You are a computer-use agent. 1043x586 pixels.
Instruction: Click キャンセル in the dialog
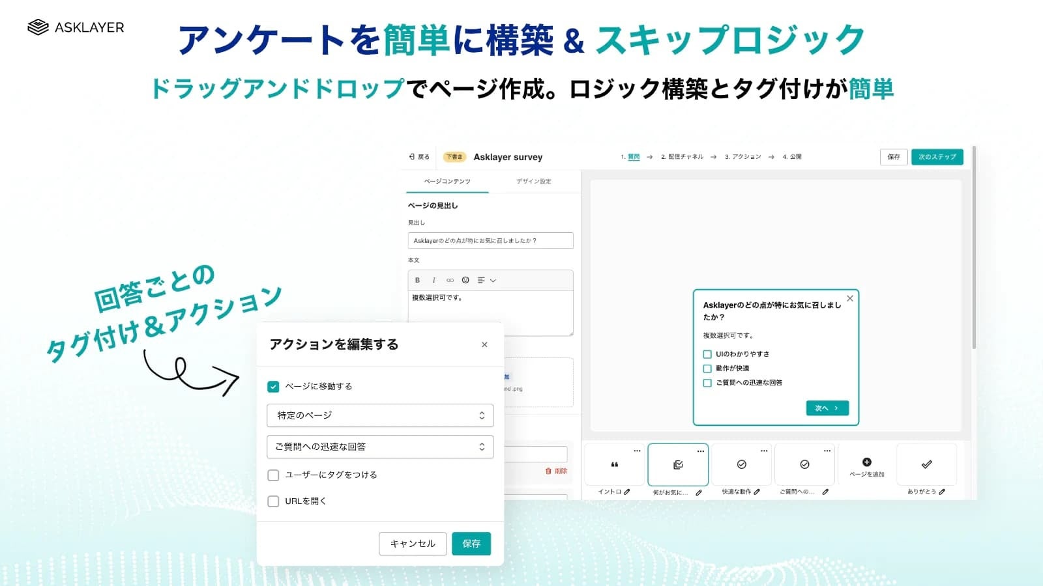[x=413, y=544]
